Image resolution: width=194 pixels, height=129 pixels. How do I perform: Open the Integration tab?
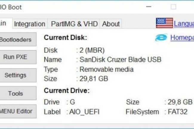pos(30,24)
